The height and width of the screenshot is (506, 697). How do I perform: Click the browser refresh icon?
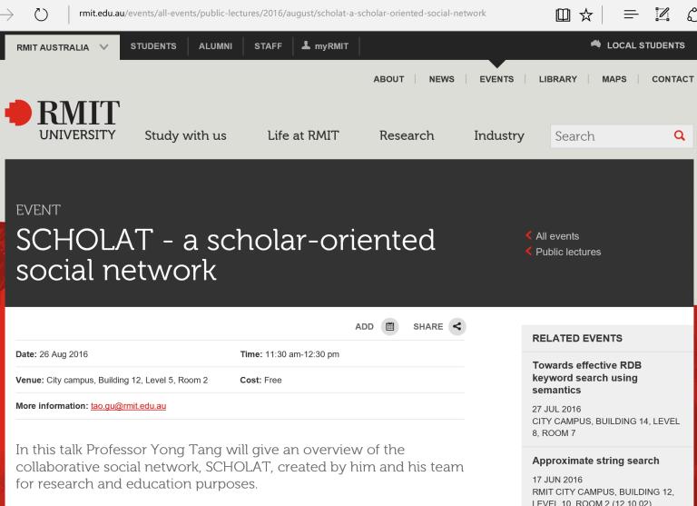click(x=41, y=15)
